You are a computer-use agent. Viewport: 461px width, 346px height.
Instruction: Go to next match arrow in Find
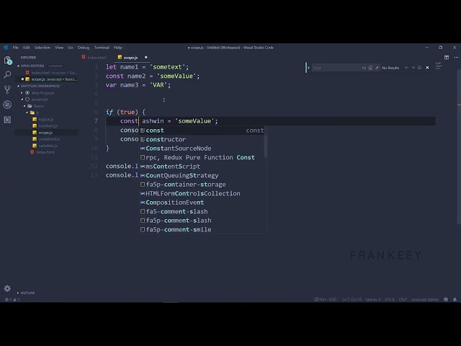[x=413, y=68]
